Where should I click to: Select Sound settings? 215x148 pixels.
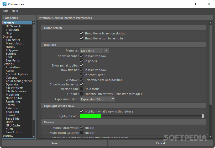10,115
